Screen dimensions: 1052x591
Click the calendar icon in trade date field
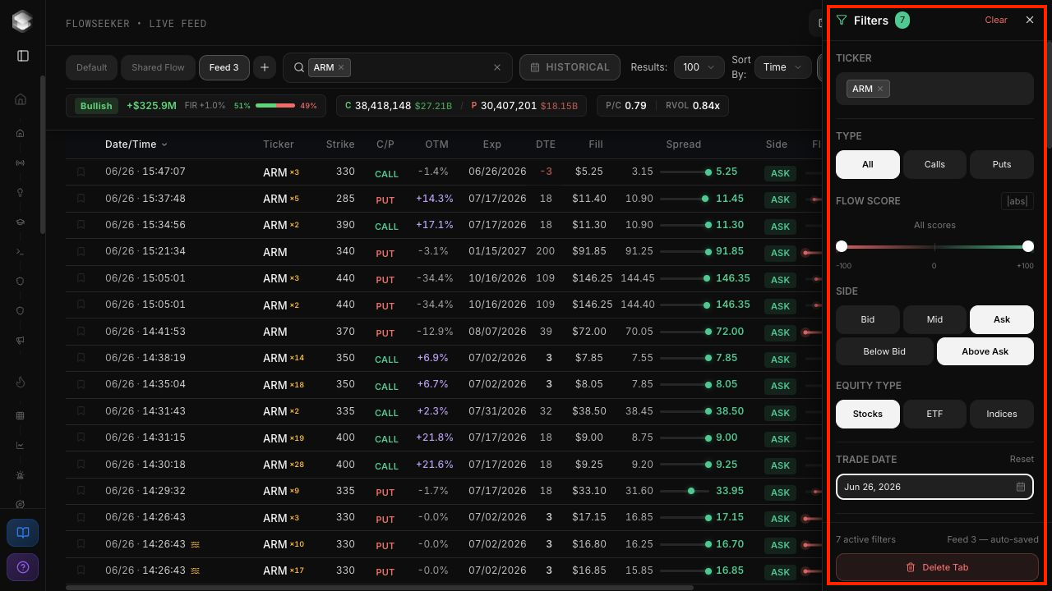pos(1020,487)
